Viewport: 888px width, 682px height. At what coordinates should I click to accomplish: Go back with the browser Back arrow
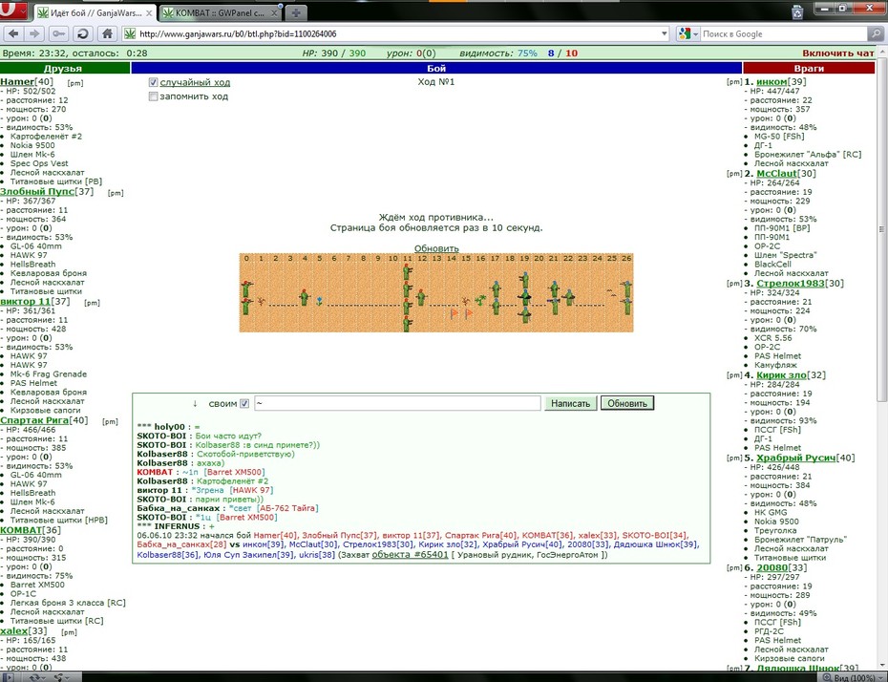point(14,34)
